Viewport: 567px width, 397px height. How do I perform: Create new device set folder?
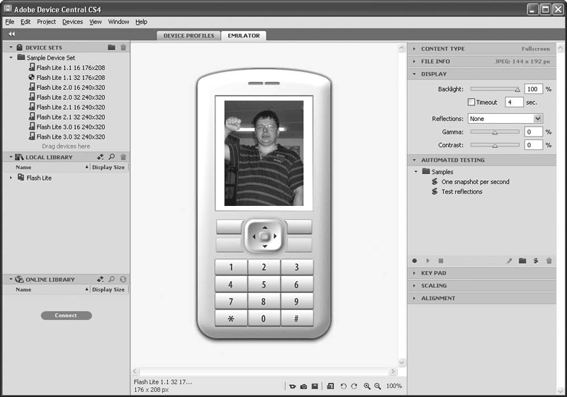[x=111, y=47]
